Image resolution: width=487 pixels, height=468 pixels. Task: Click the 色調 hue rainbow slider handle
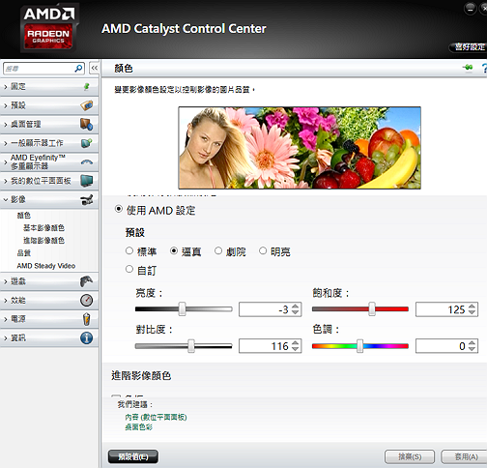[359, 346]
